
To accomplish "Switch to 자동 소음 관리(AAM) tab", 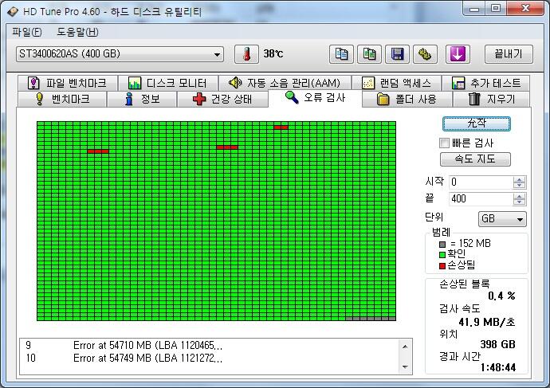I will pos(285,83).
